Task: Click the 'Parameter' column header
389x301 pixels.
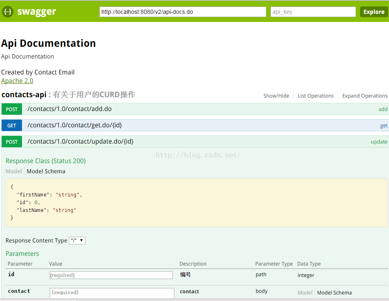Action: pyautogui.click(x=20, y=264)
